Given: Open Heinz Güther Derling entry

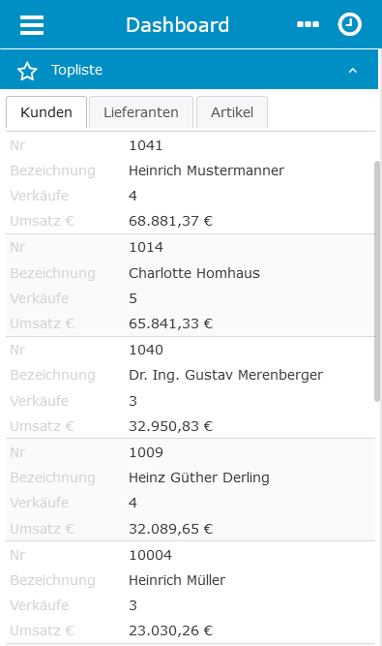Looking at the screenshot, I should click(x=199, y=477).
